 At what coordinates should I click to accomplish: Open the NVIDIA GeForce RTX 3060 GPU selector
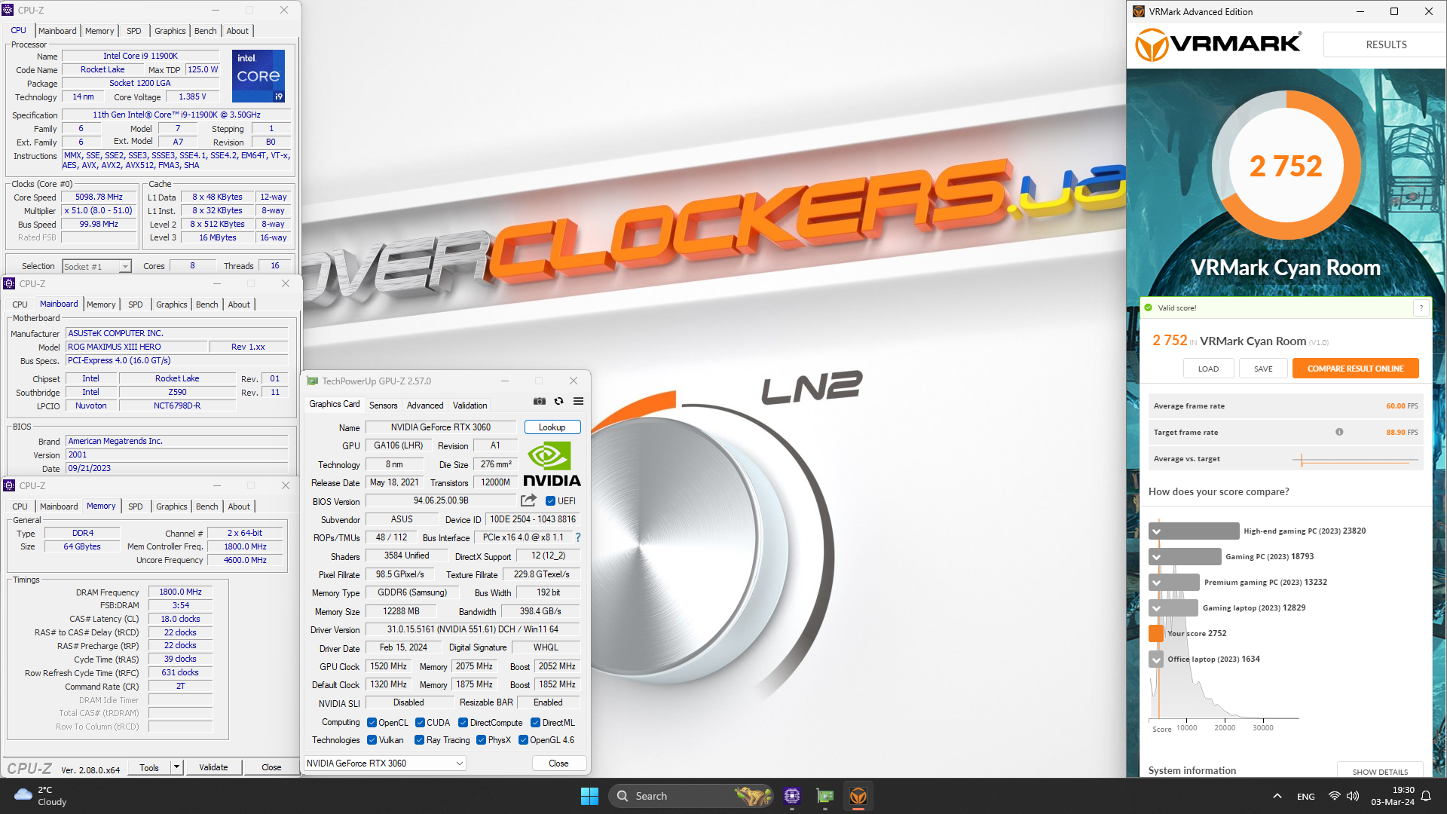(x=384, y=764)
